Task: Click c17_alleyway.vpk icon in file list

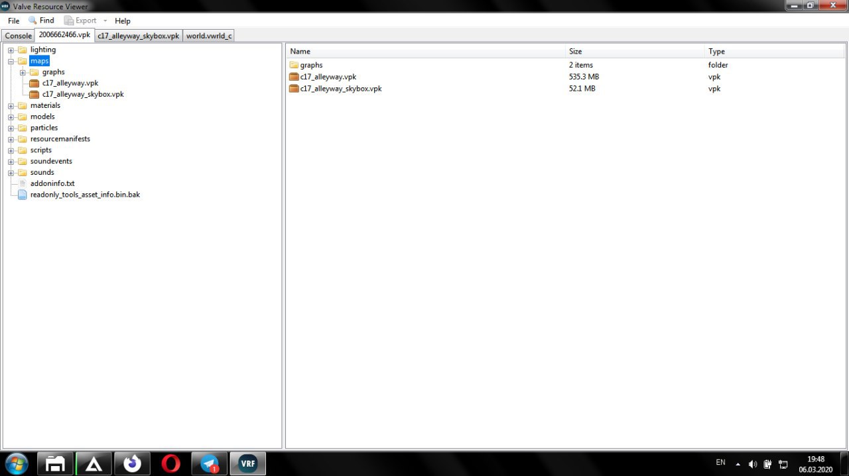Action: pyautogui.click(x=294, y=77)
